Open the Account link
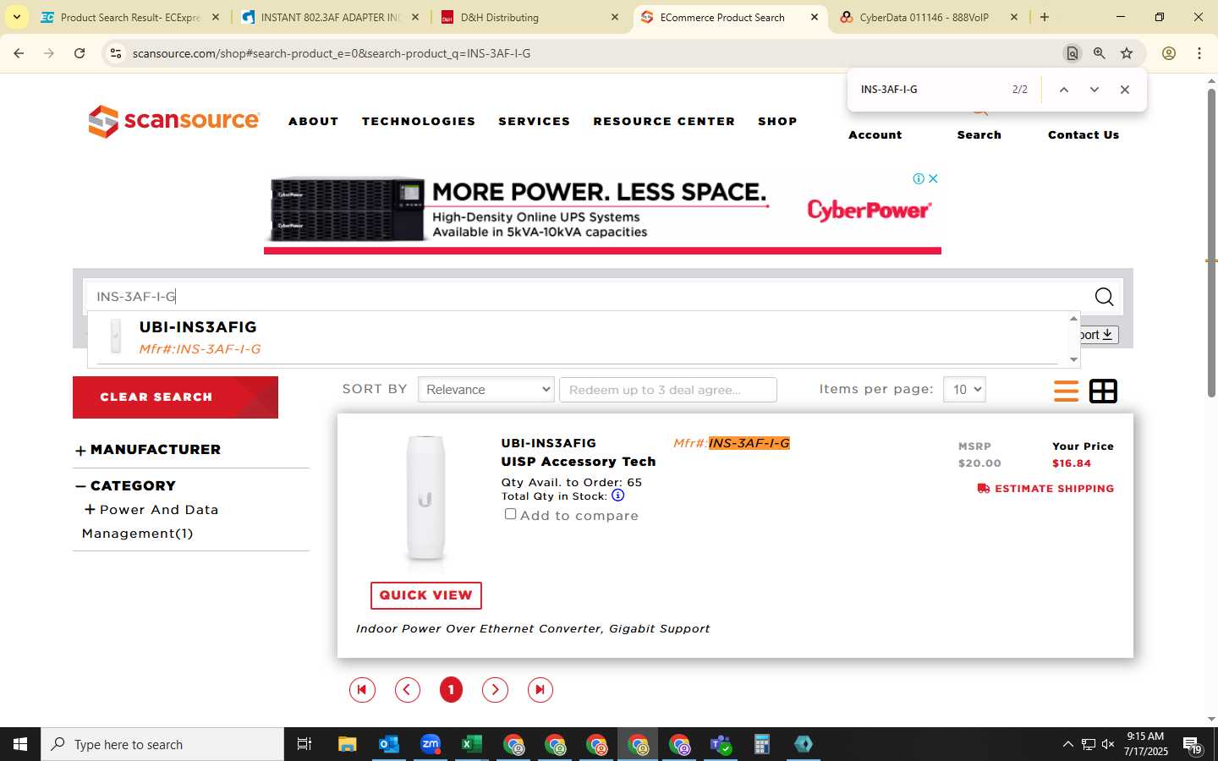The image size is (1218, 761). point(875,134)
